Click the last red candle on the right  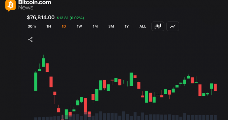point(215,87)
